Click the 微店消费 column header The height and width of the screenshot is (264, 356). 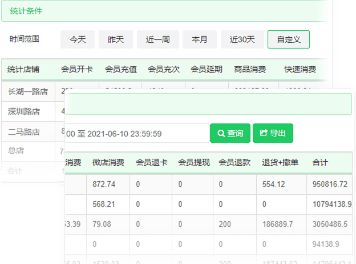(108, 162)
